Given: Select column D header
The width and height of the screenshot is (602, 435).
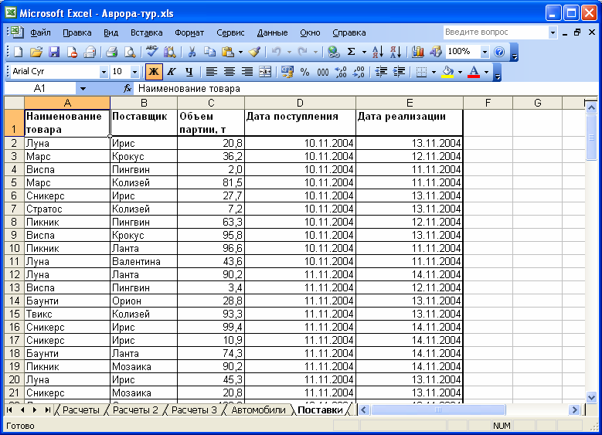Looking at the screenshot, I should [300, 103].
